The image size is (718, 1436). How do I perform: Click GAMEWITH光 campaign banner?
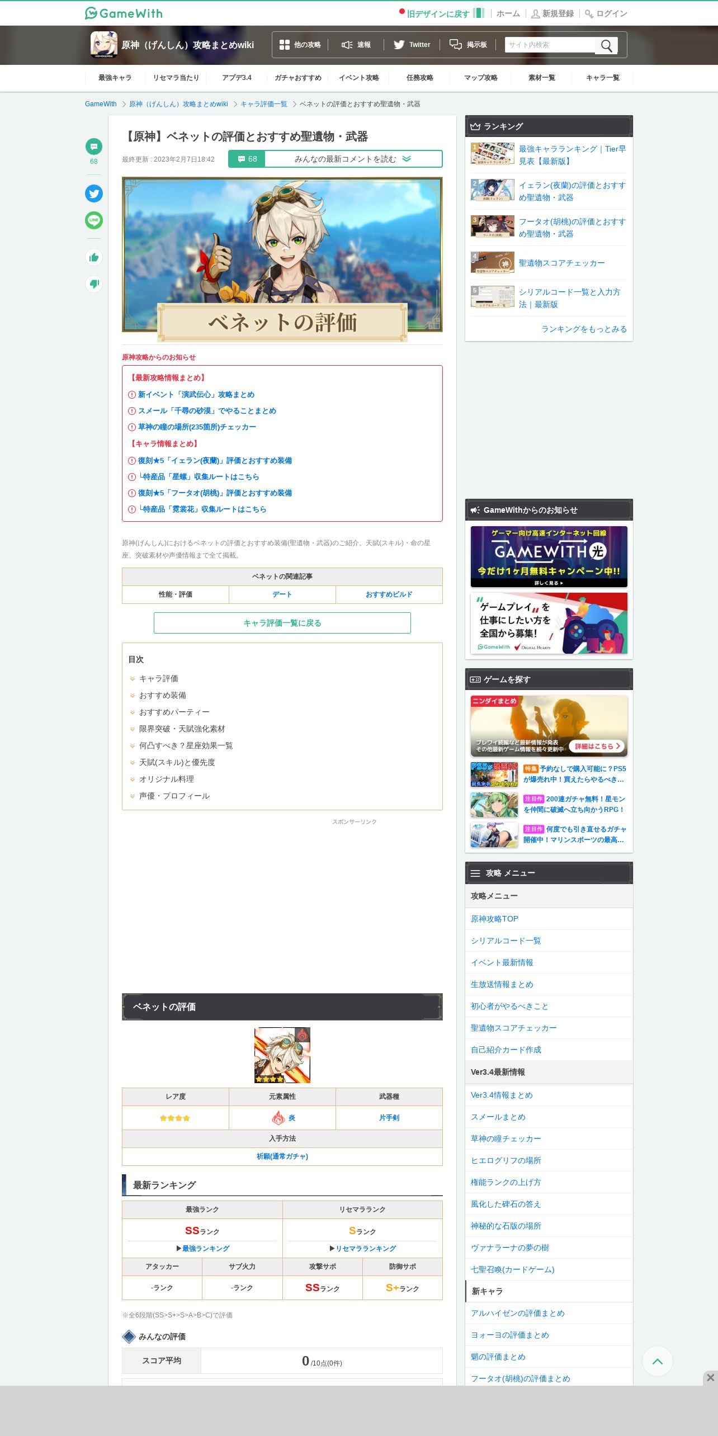pyautogui.click(x=549, y=556)
